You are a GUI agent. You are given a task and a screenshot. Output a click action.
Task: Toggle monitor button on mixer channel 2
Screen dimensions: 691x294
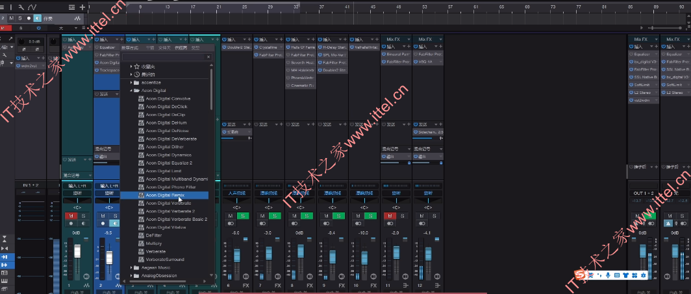[114, 223]
